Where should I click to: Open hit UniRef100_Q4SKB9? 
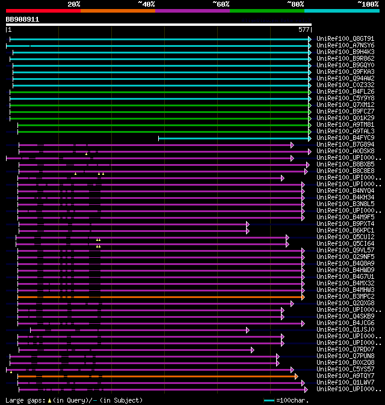tap(345, 317)
